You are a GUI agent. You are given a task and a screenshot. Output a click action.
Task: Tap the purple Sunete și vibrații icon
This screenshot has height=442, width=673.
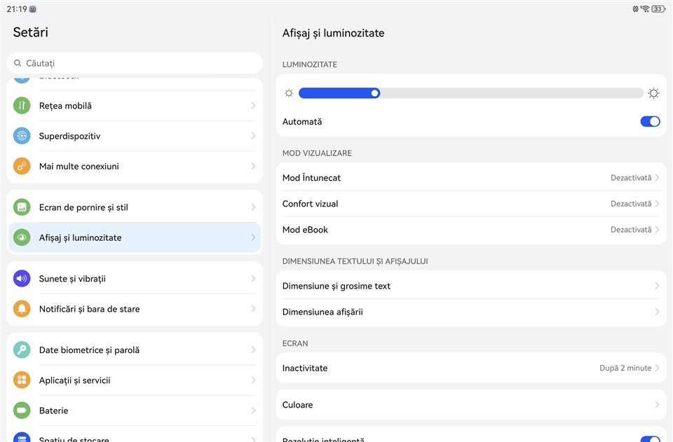point(22,279)
